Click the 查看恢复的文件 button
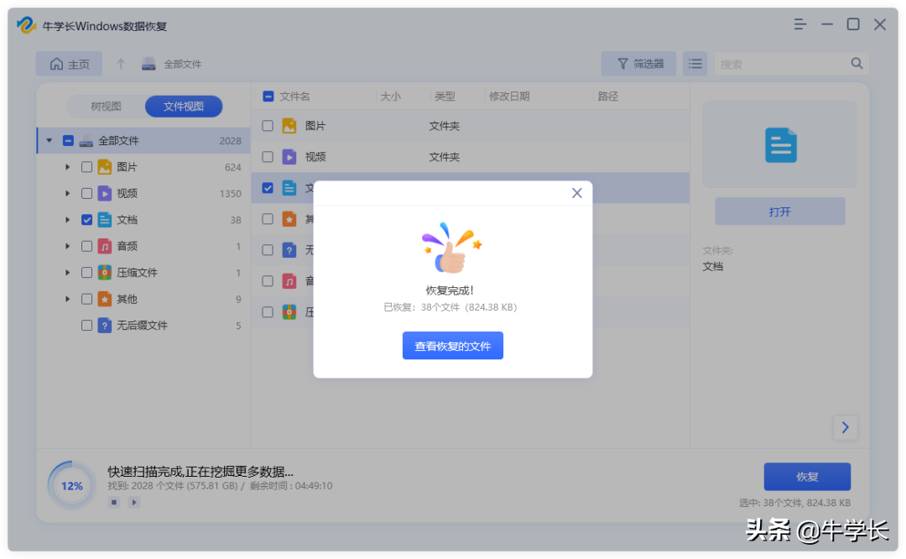The height and width of the screenshot is (559, 906). click(x=453, y=346)
